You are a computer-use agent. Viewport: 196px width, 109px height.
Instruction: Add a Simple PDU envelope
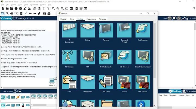pos(44,13)
